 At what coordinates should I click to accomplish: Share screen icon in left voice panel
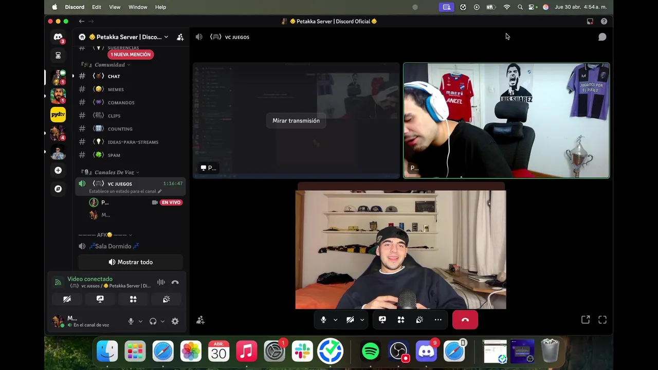100,299
